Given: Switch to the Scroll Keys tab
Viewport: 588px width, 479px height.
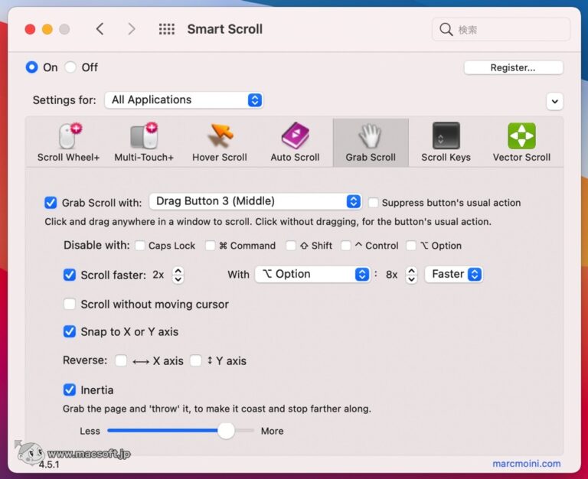Looking at the screenshot, I should click(446, 142).
